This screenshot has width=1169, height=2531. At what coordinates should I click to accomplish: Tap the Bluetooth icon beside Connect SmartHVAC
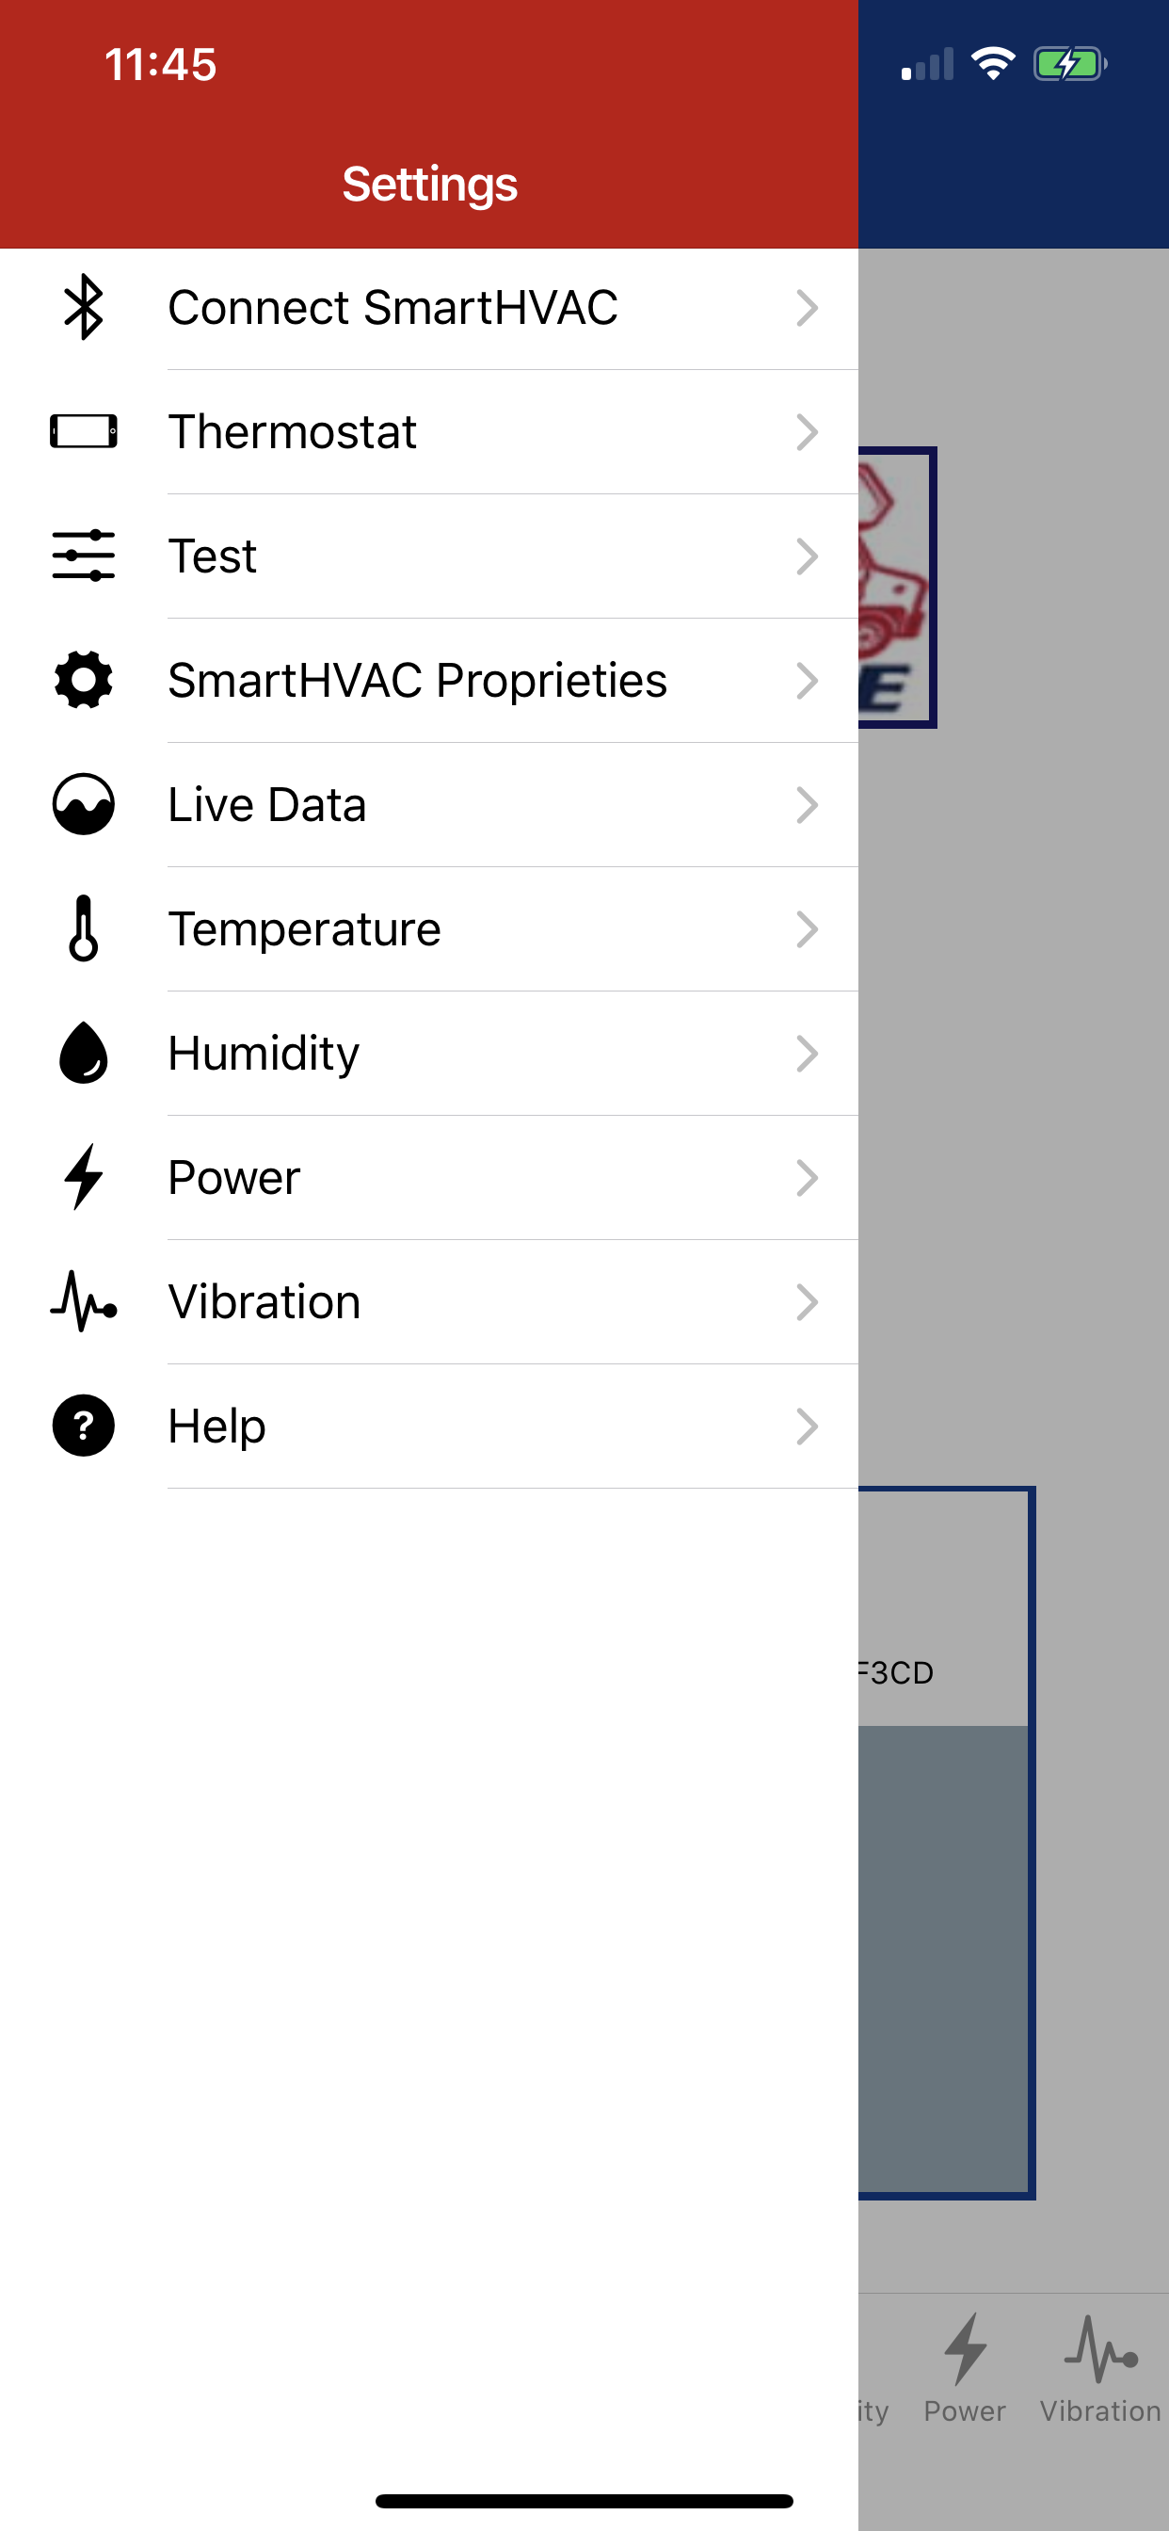point(84,308)
